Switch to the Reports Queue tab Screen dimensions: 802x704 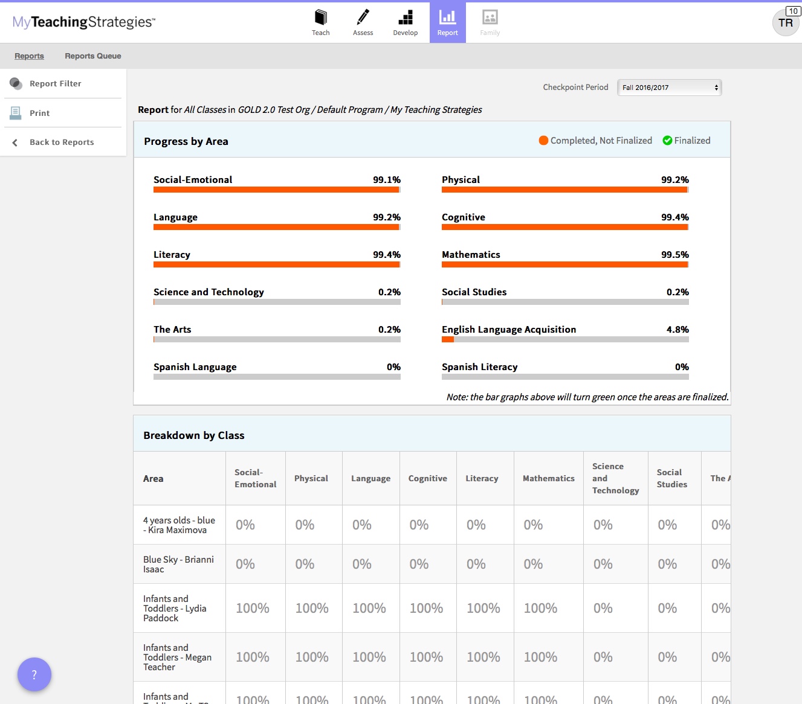[92, 56]
